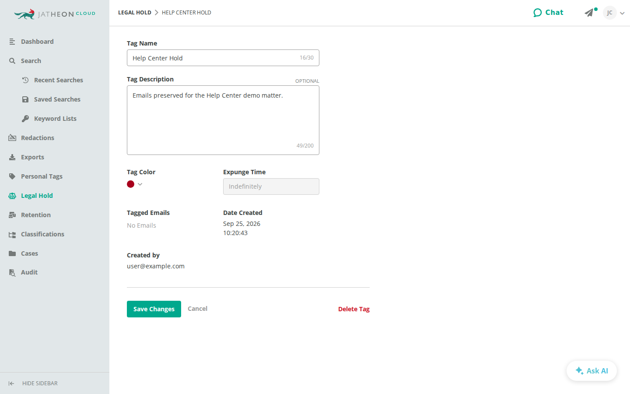Click the Classifications icon in sidebar

point(12,234)
